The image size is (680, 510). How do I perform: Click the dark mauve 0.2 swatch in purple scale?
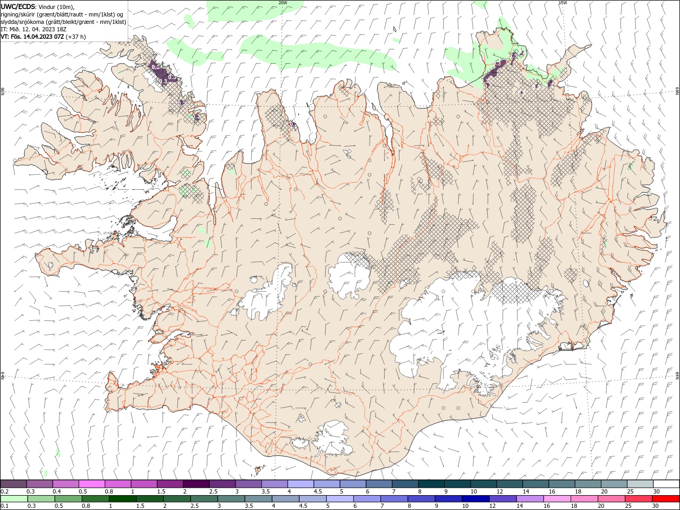pyautogui.click(x=13, y=483)
